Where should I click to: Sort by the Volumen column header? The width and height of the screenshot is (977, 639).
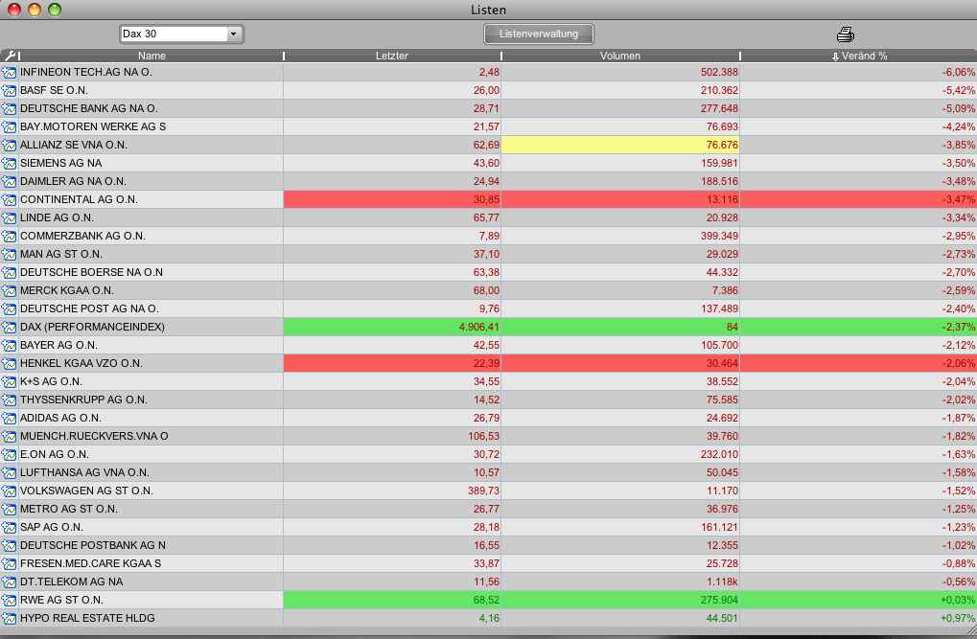620,57
